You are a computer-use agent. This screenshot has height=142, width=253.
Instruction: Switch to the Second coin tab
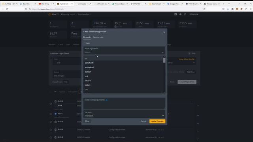tap(98, 37)
